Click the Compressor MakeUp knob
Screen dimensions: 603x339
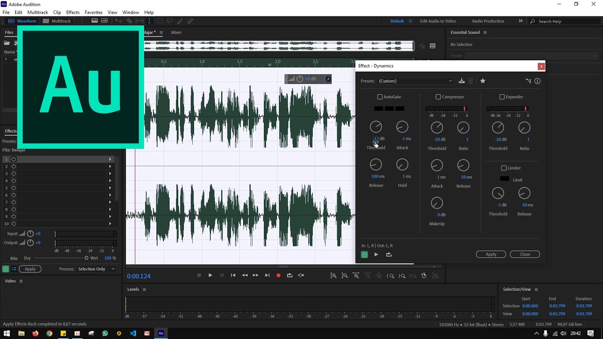click(x=437, y=203)
